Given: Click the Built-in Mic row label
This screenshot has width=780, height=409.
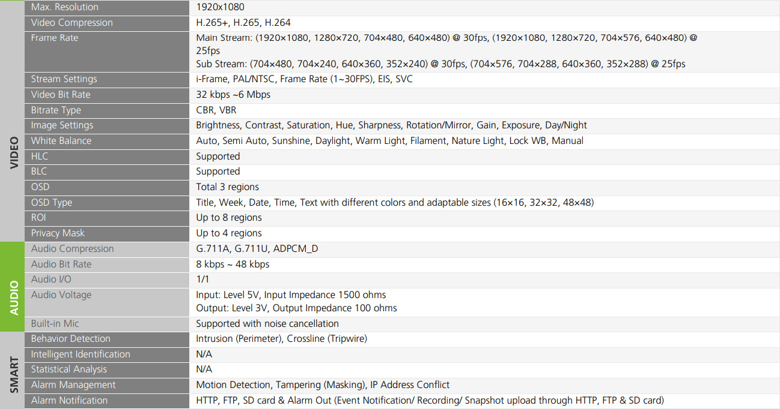Looking at the screenshot, I should pyautogui.click(x=55, y=324).
